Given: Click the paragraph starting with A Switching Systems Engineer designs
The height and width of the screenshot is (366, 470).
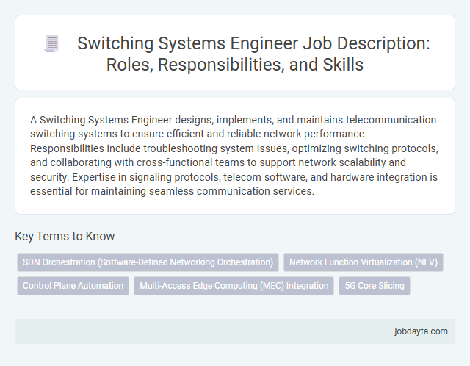Looking at the screenshot, I should tap(234, 155).
